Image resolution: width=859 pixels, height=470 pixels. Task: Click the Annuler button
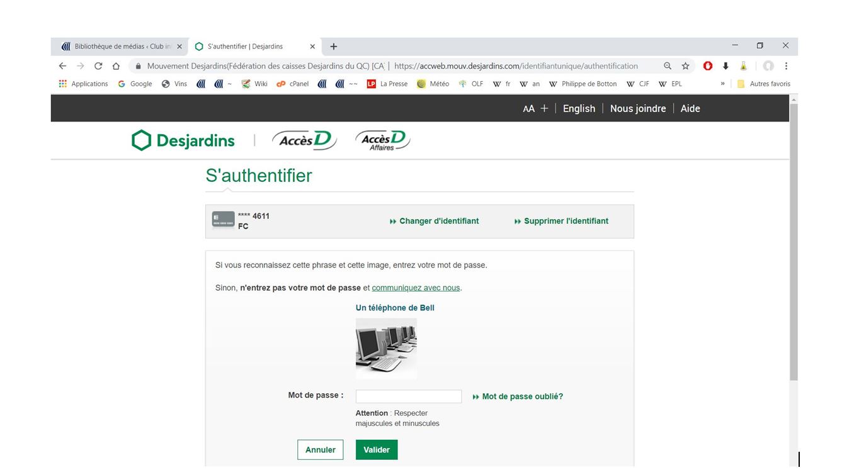[320, 450]
